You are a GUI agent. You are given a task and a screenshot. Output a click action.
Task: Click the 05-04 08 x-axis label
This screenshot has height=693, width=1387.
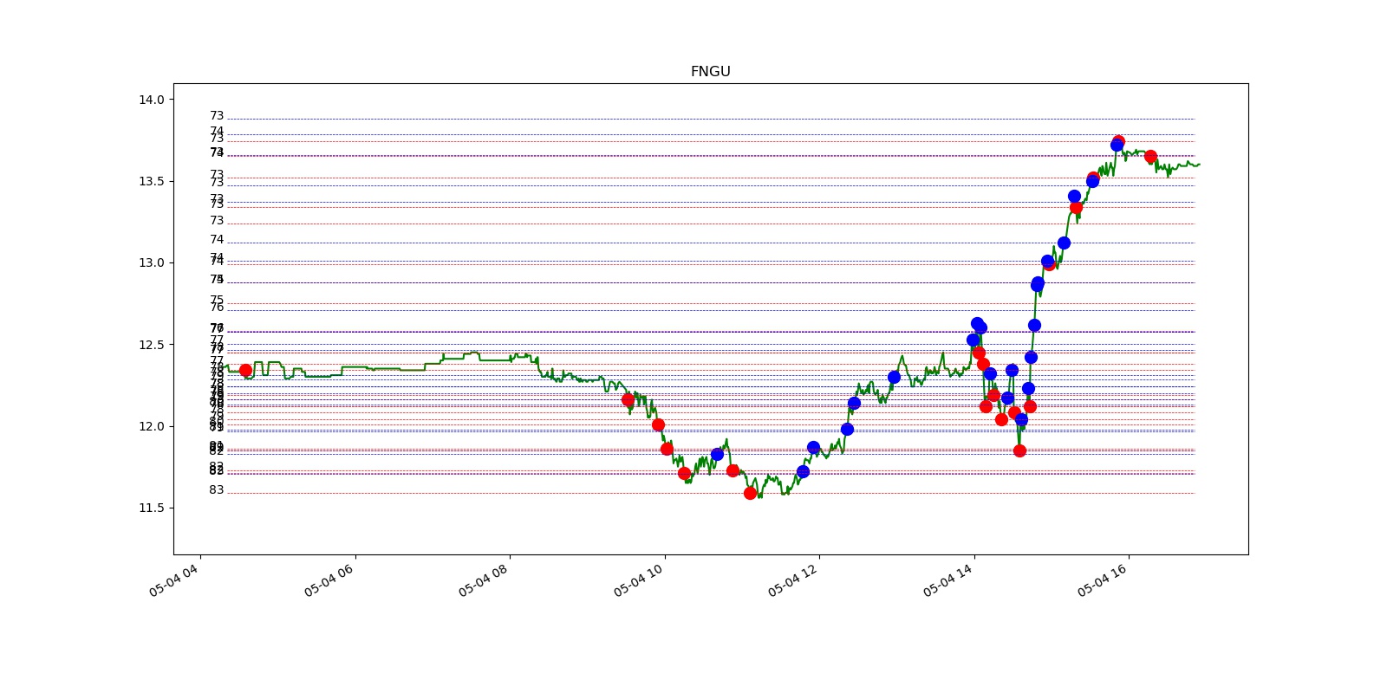click(485, 580)
